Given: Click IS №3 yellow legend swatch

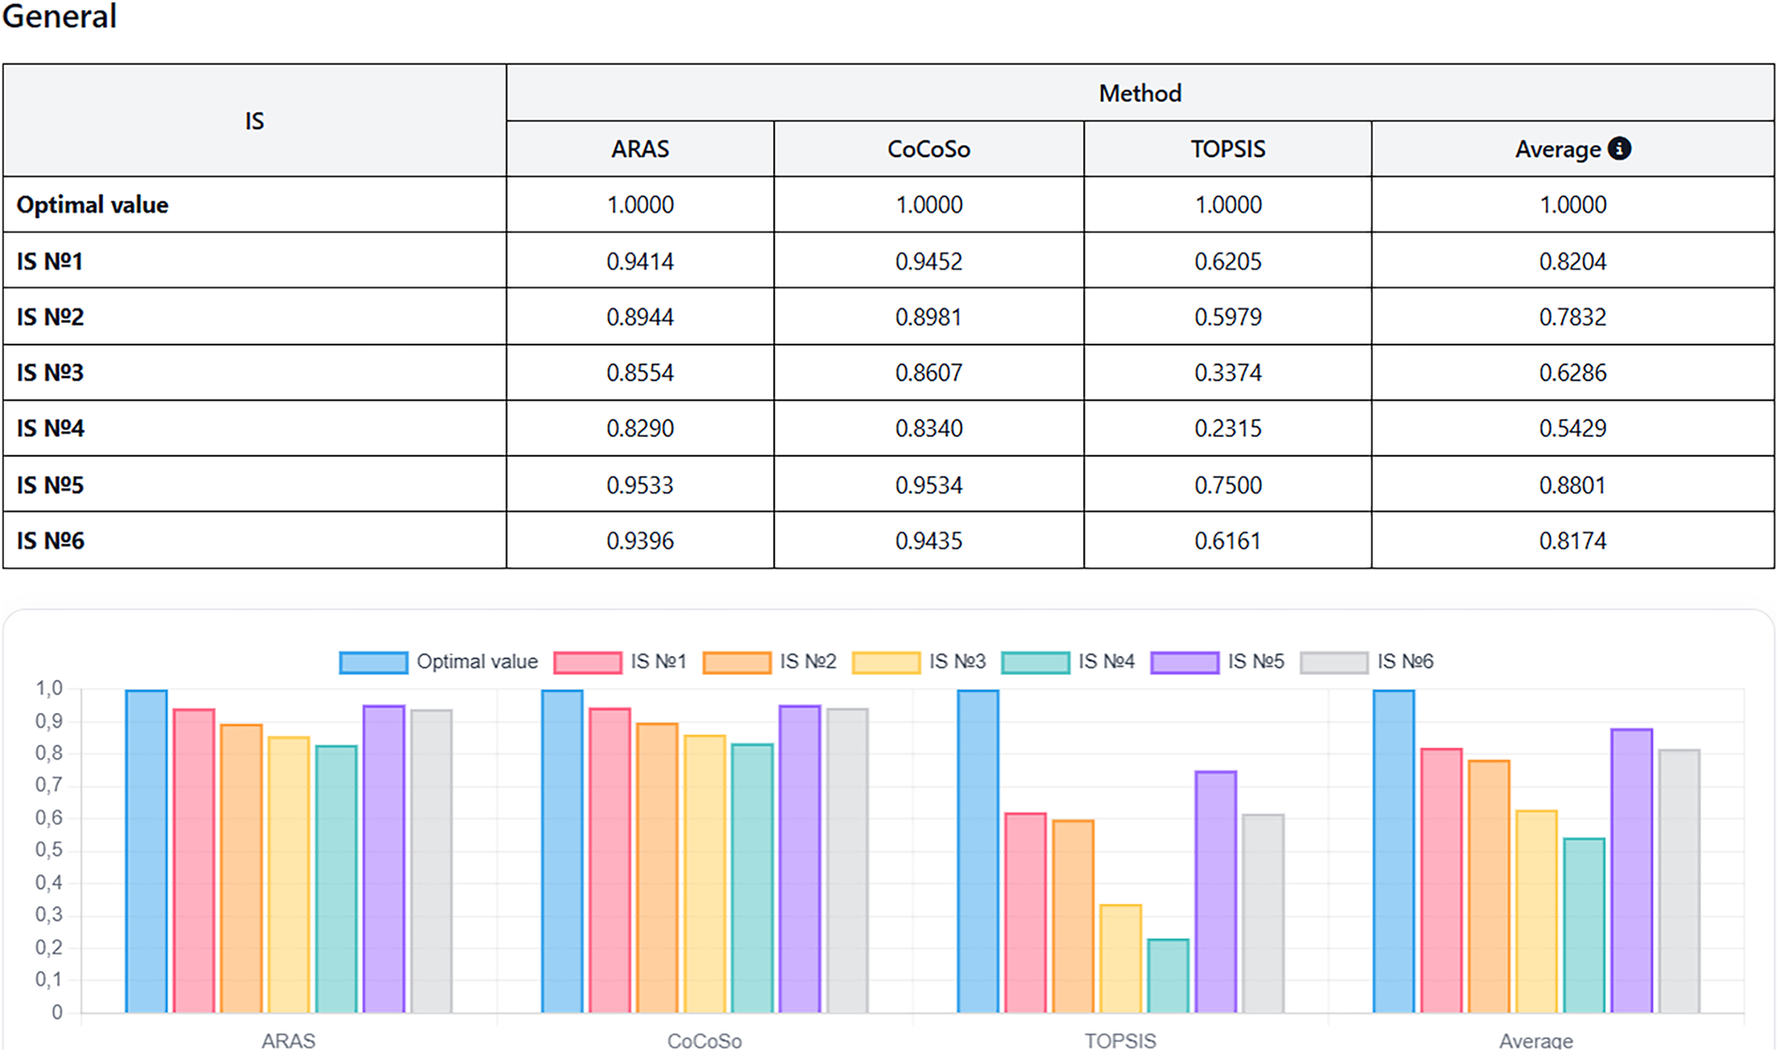Looking at the screenshot, I should click(x=886, y=663).
